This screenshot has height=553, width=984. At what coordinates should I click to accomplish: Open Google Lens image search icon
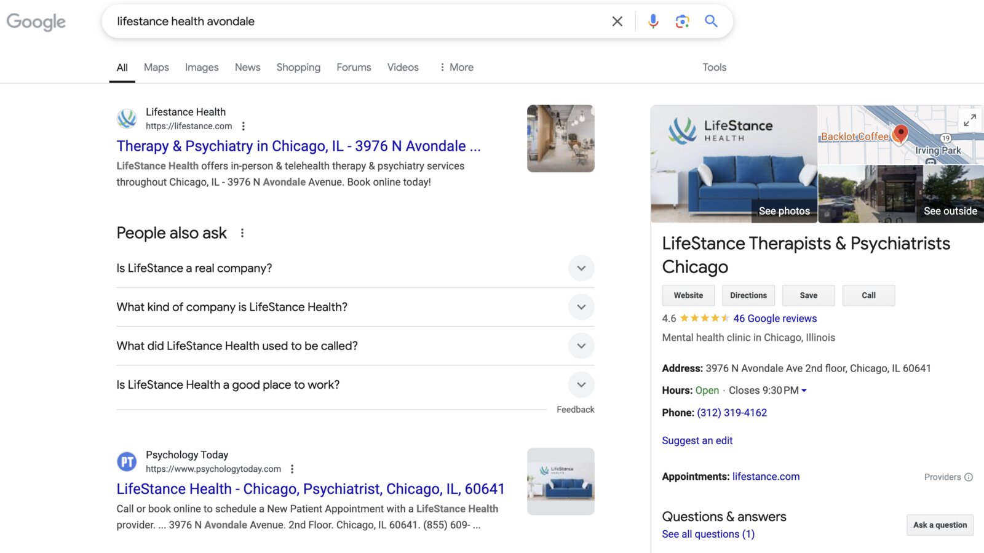[x=682, y=22]
